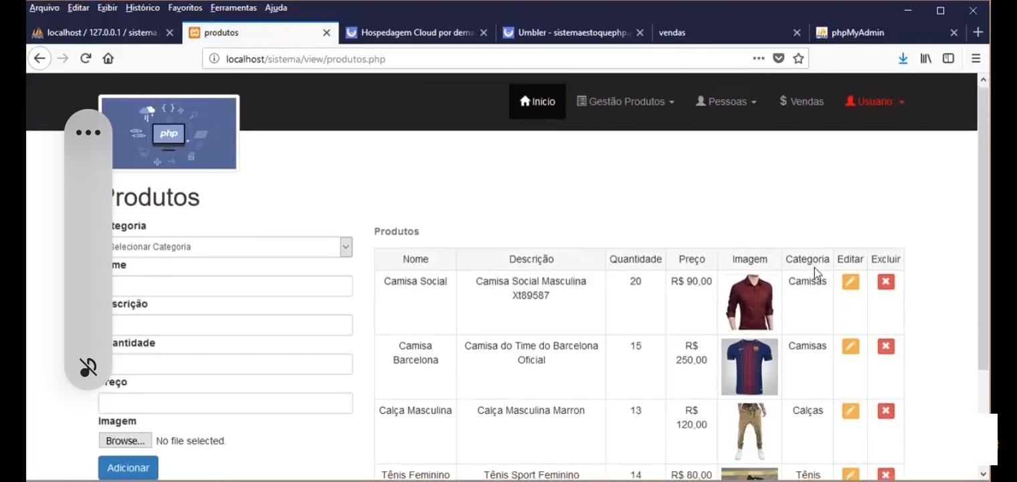The image size is (1017, 482).
Task: Show site information icon in address bar
Action: pyautogui.click(x=214, y=59)
